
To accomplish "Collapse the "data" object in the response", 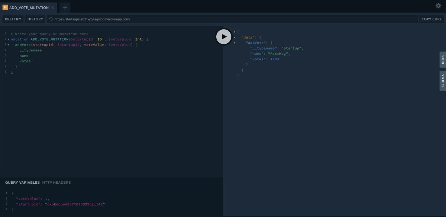I will [234, 37].
